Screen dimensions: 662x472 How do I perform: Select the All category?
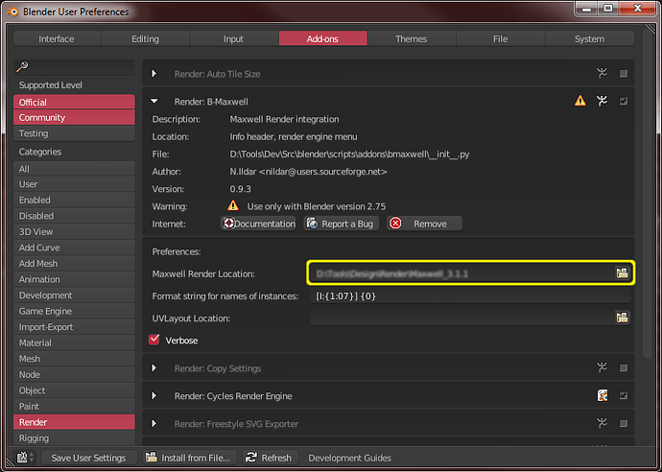(74, 169)
